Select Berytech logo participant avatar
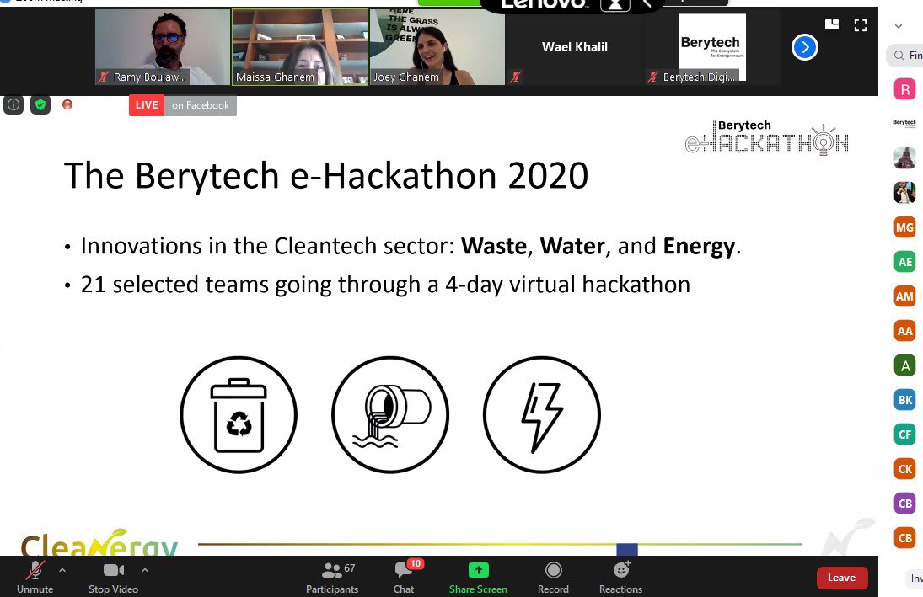The height and width of the screenshot is (597, 923). click(904, 124)
